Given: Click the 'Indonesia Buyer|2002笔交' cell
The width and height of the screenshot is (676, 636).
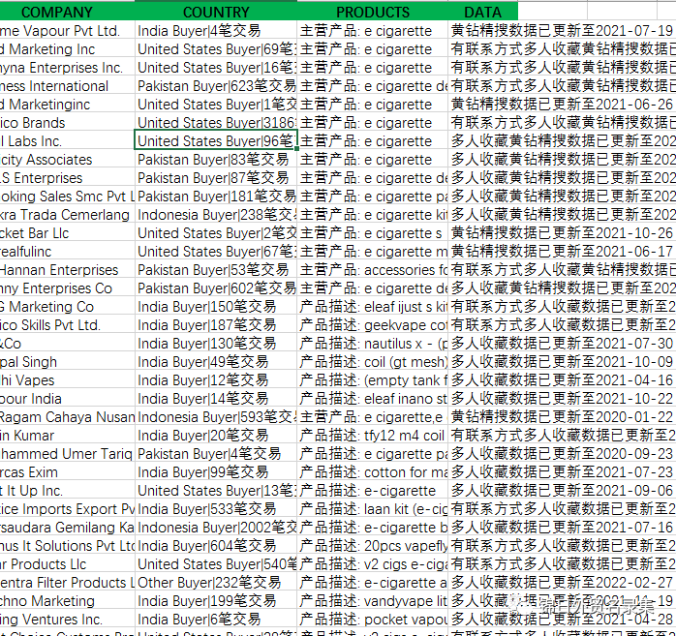Looking at the screenshot, I should pos(216,527).
